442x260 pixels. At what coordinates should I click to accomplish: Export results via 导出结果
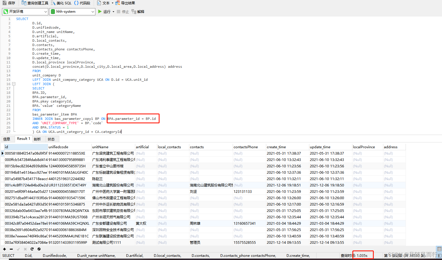pyautogui.click(x=125, y=3)
